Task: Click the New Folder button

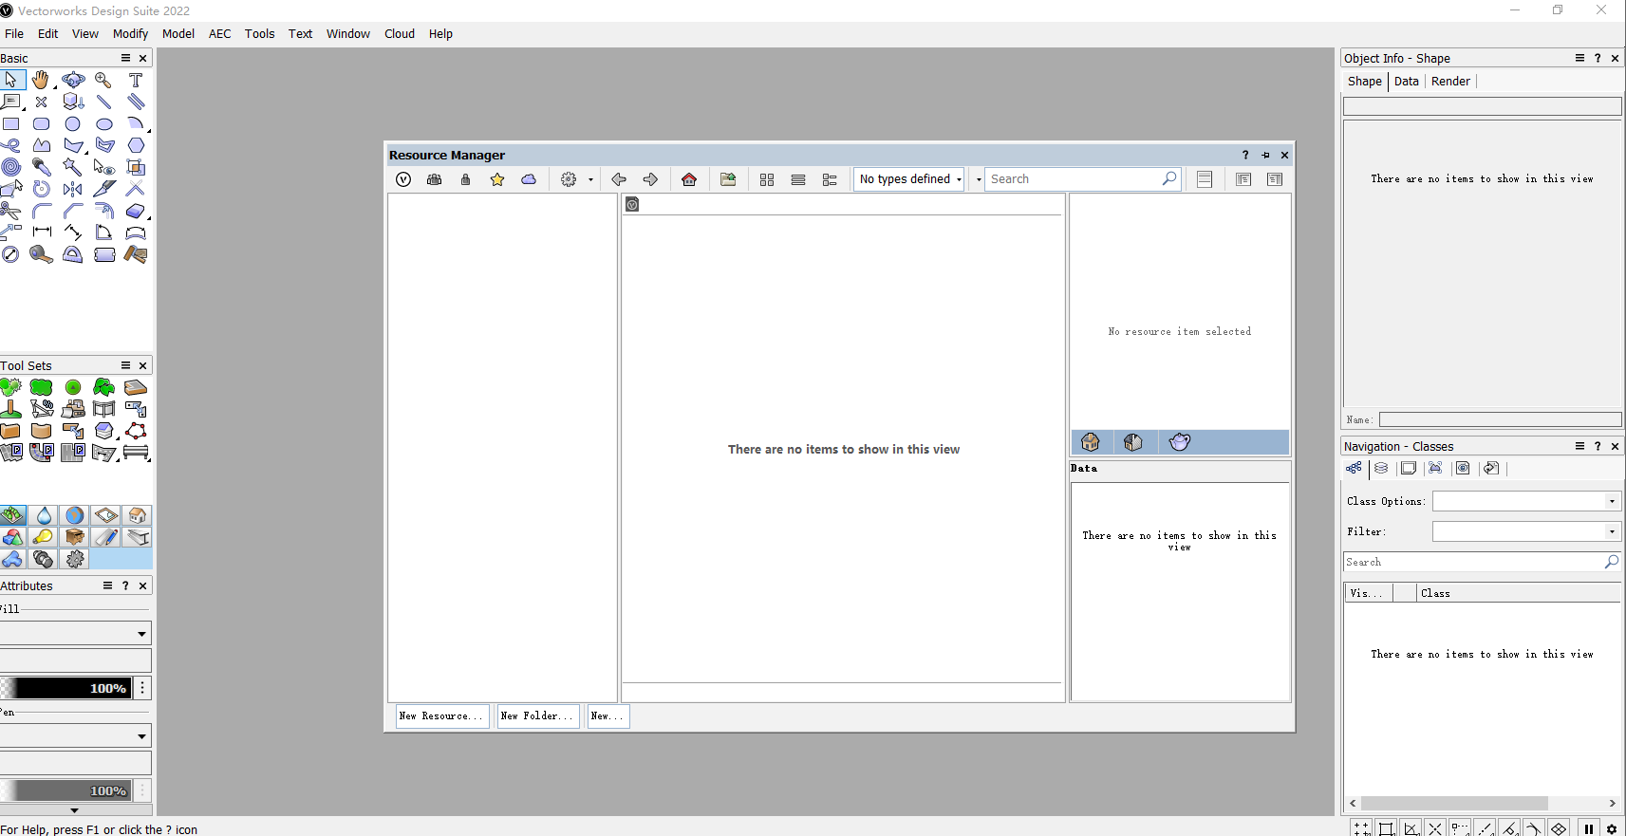Action: pyautogui.click(x=538, y=716)
